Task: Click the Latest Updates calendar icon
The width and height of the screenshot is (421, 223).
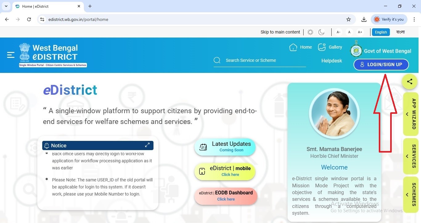Action: point(203,147)
